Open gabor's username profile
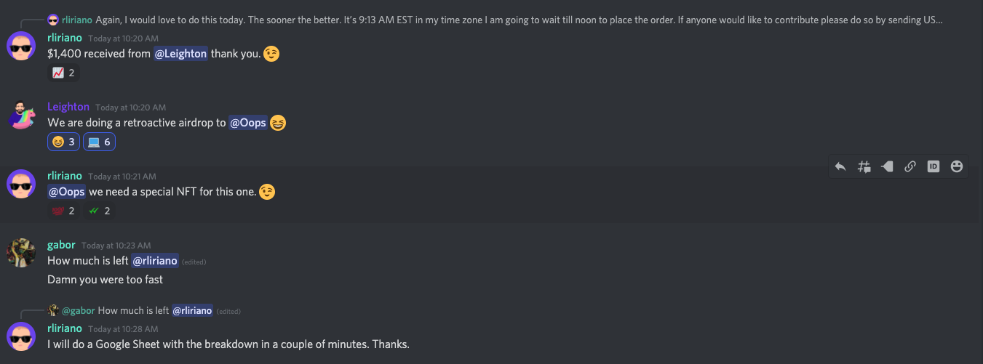 (61, 245)
